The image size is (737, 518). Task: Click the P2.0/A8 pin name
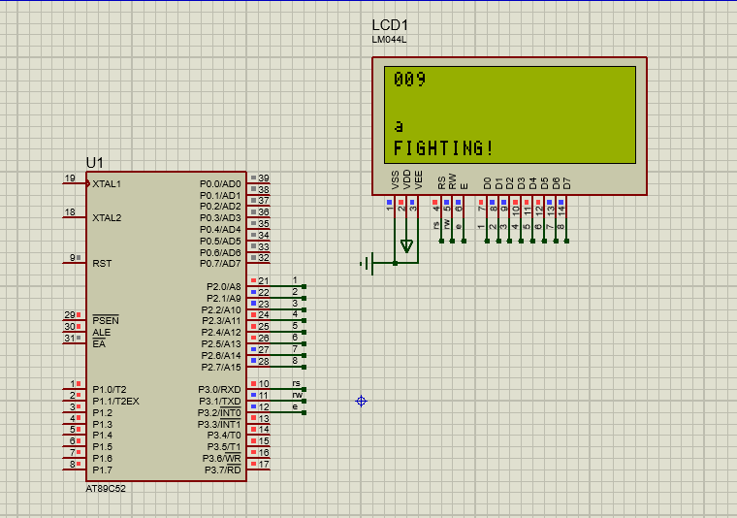[x=224, y=287]
